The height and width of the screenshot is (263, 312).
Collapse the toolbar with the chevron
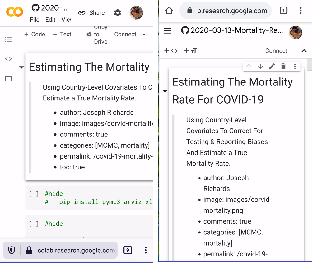tap(304, 50)
